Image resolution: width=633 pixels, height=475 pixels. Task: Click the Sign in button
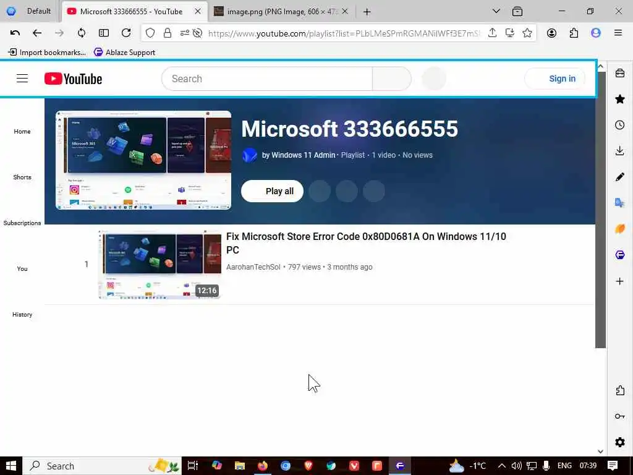(556, 79)
